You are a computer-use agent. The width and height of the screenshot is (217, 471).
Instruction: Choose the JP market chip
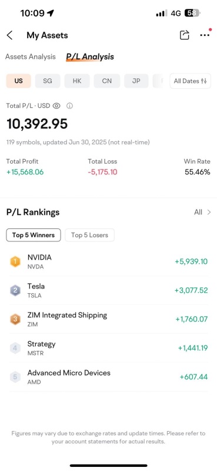[136, 81]
